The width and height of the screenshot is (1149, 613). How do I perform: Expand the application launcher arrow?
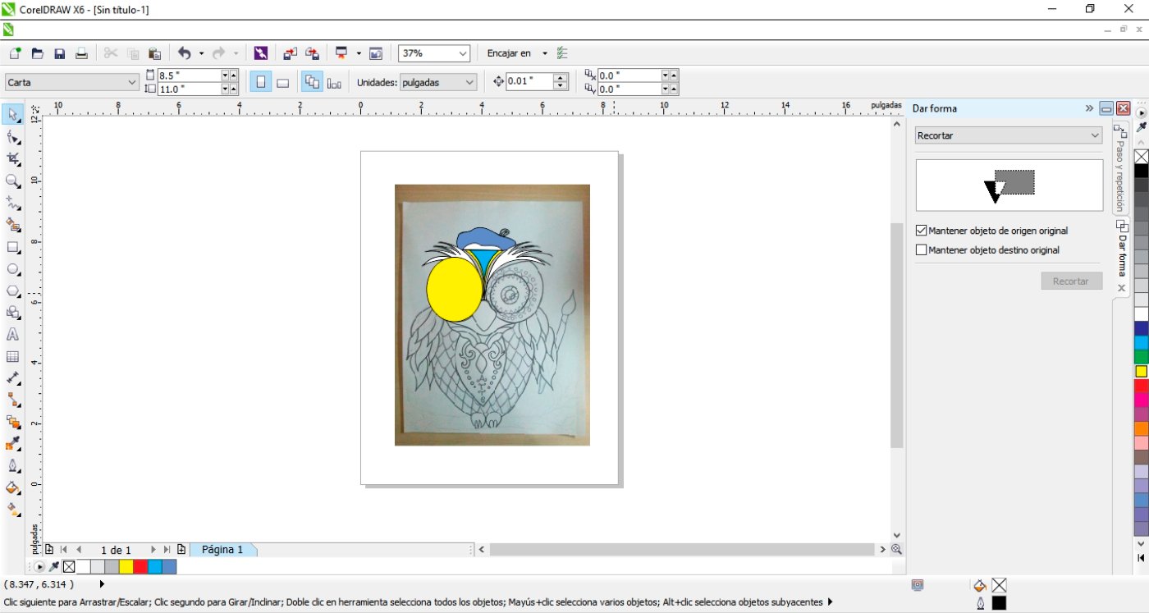click(359, 53)
